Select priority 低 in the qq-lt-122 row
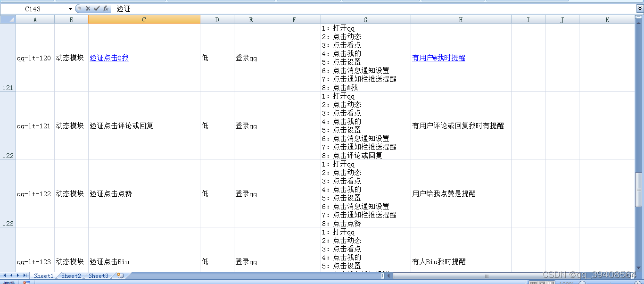644x284 pixels. tap(217, 194)
